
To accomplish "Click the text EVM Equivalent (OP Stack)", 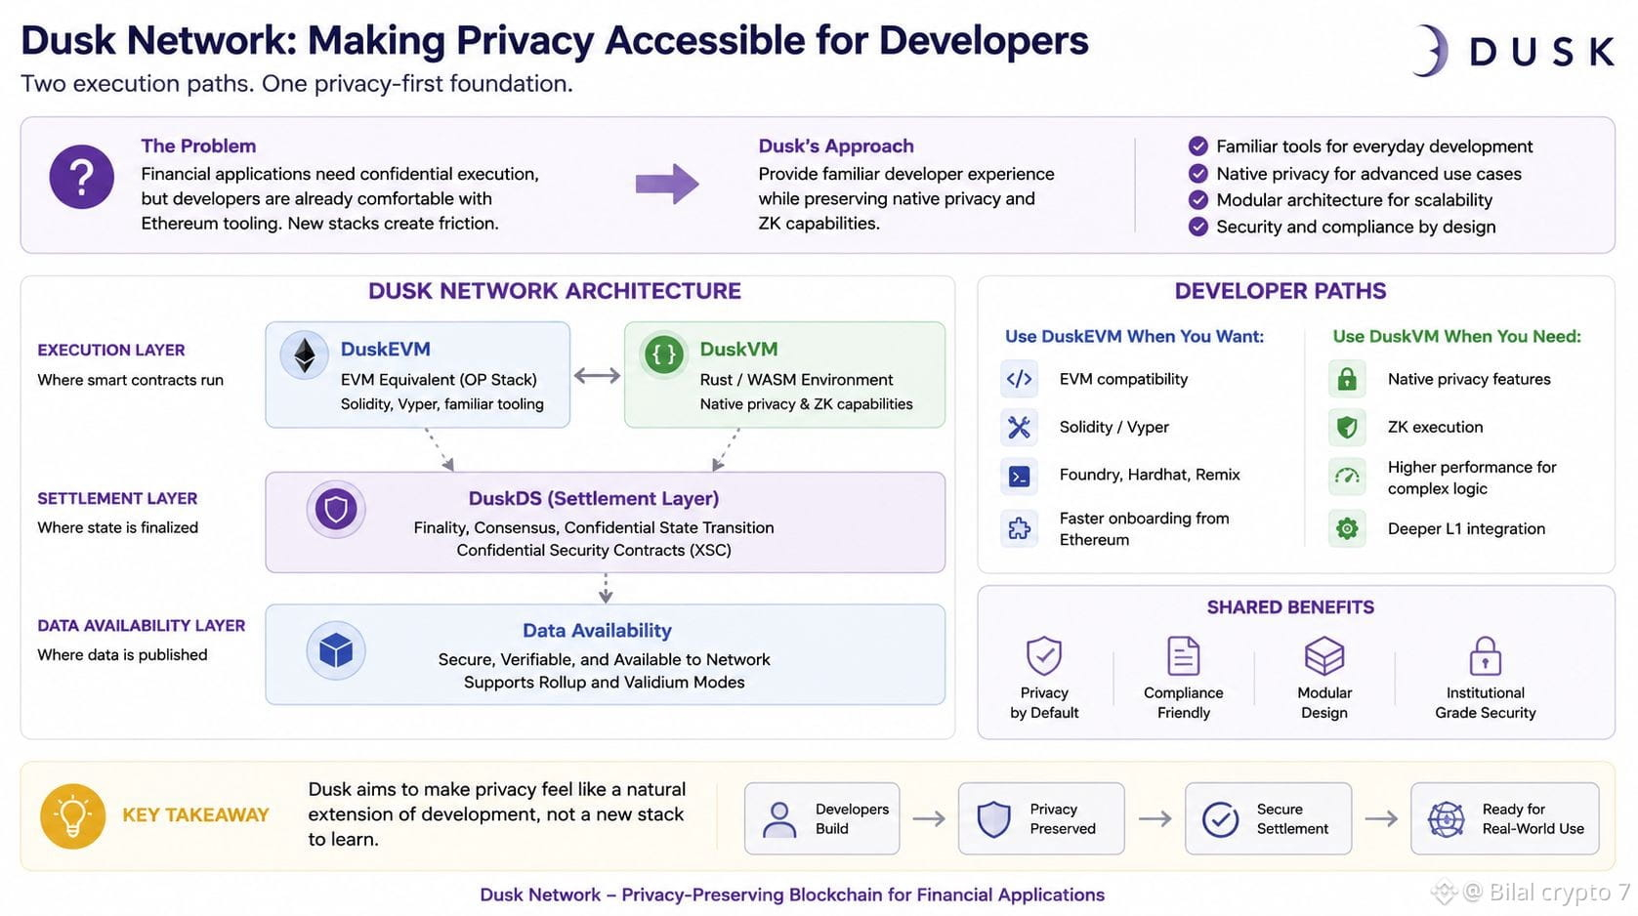I will [439, 379].
